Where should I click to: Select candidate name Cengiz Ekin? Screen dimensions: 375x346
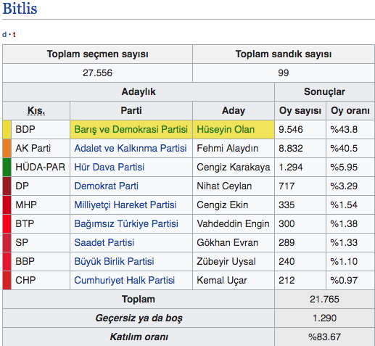[223, 205]
